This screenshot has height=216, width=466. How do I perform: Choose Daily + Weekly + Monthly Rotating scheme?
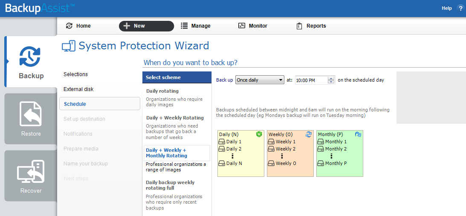click(x=177, y=153)
